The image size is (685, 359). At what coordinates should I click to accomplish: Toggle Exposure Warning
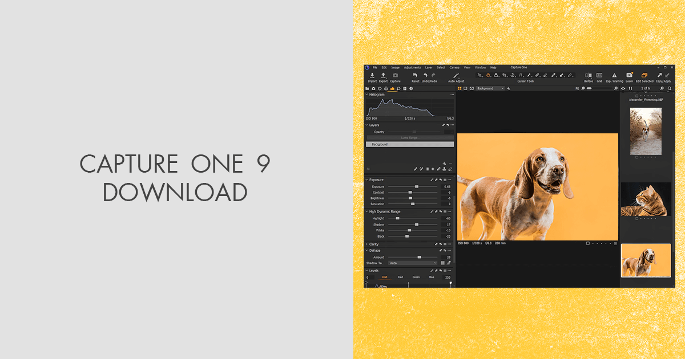[614, 75]
